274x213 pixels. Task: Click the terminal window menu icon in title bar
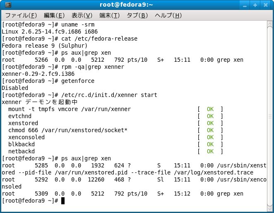pyautogui.click(x=8, y=5)
